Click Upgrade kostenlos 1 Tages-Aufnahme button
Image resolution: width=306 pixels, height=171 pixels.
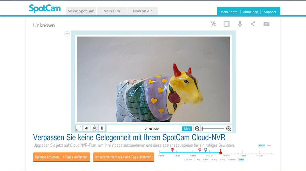coord(62,157)
